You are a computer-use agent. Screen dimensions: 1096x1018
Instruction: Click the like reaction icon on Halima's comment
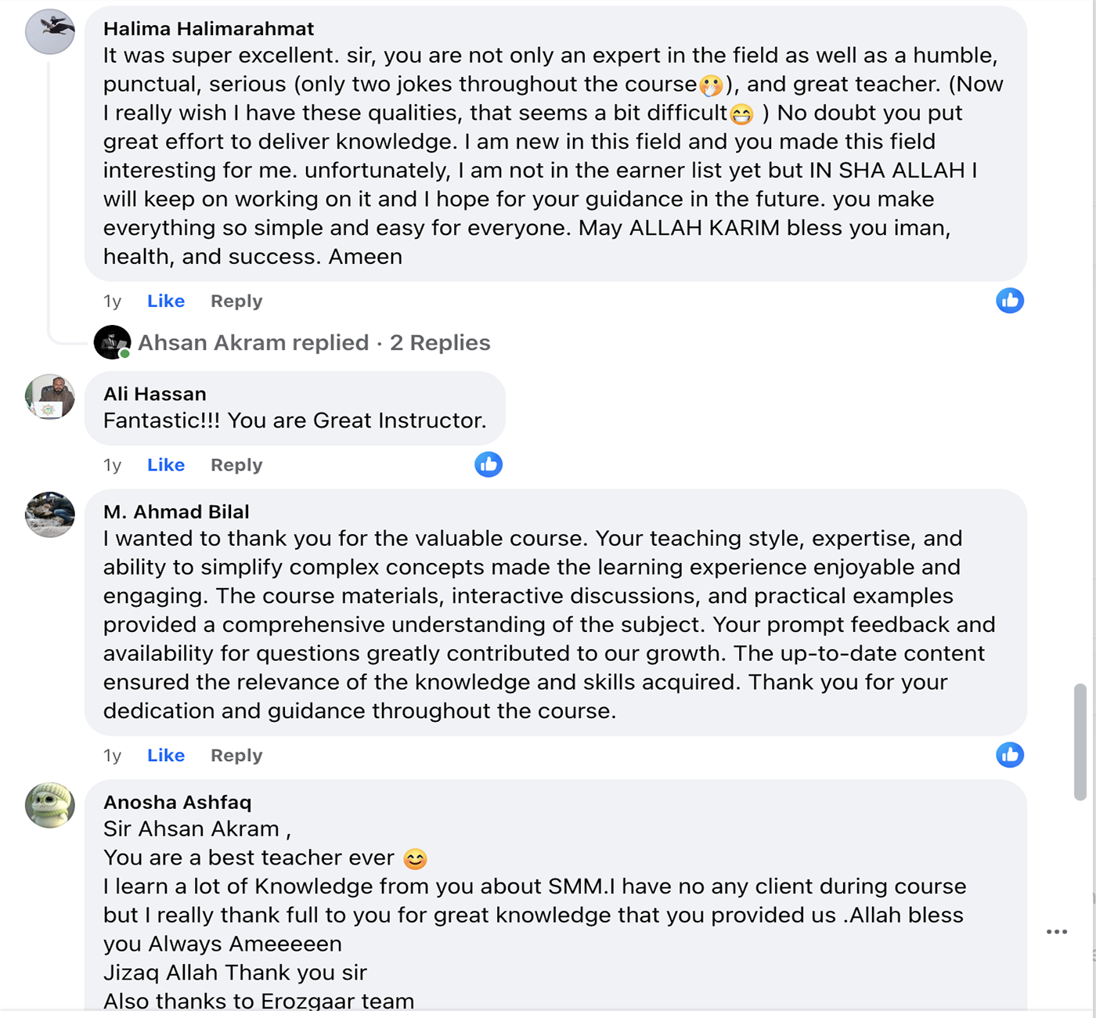pos(1010,301)
